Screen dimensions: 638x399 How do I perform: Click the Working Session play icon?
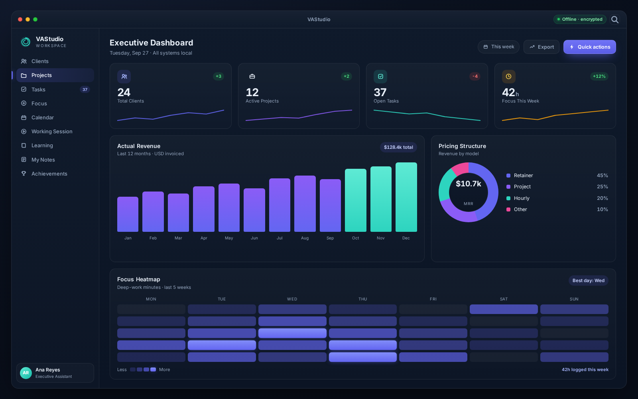pos(24,131)
